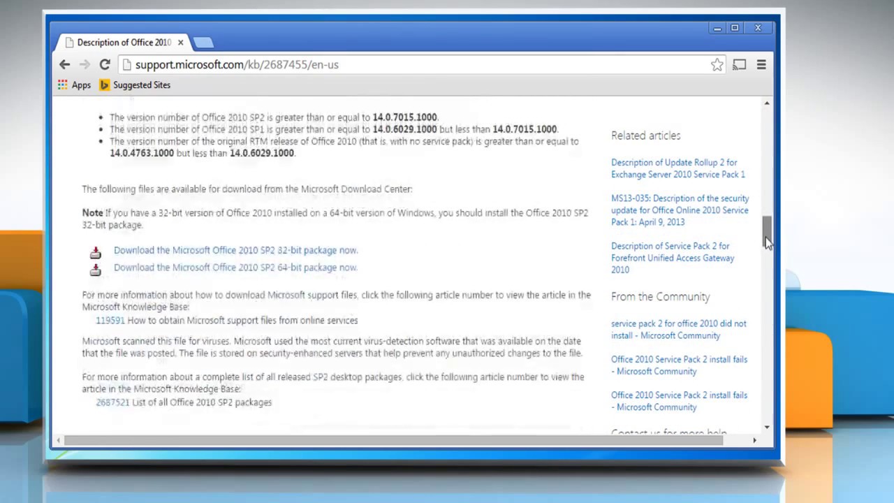Click the download icon beside 64-bit package
Image resolution: width=894 pixels, height=503 pixels.
point(96,269)
